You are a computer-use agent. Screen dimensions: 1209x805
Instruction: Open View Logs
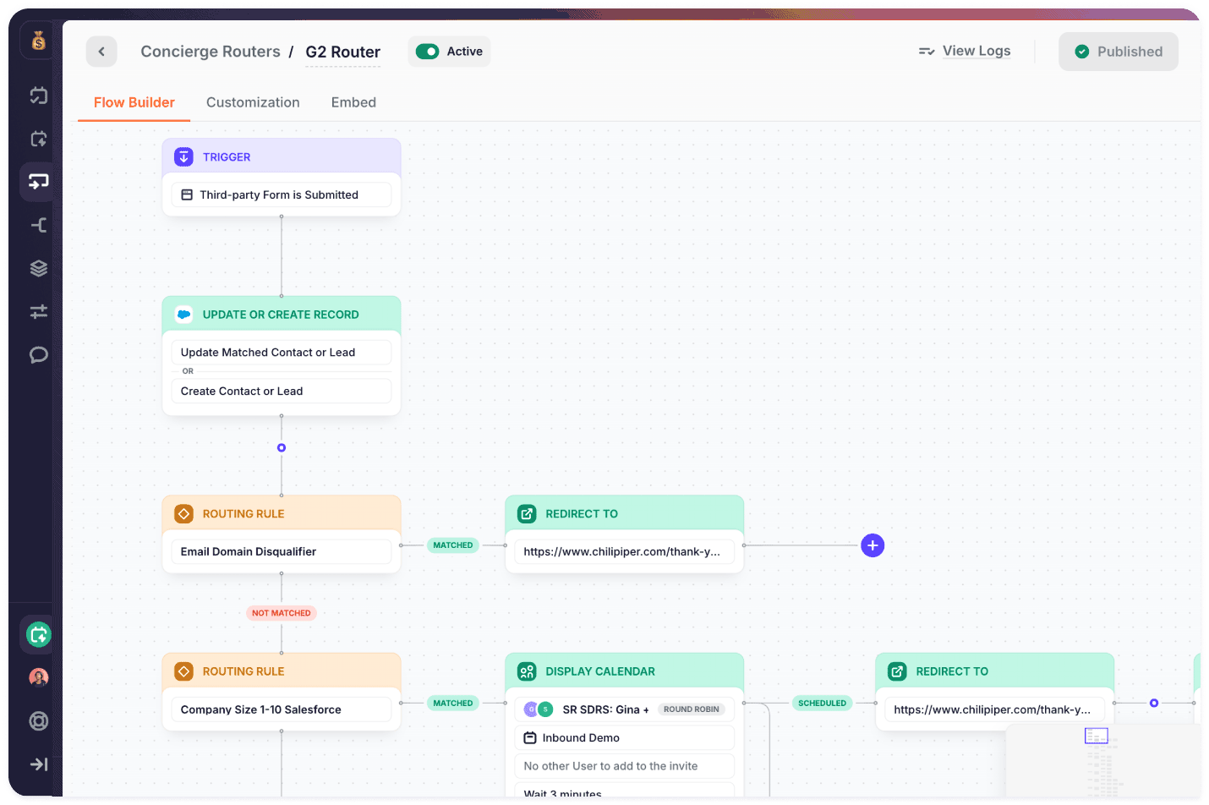point(965,51)
